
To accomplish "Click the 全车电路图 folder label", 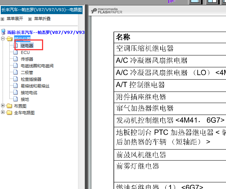I will point(25,113).
